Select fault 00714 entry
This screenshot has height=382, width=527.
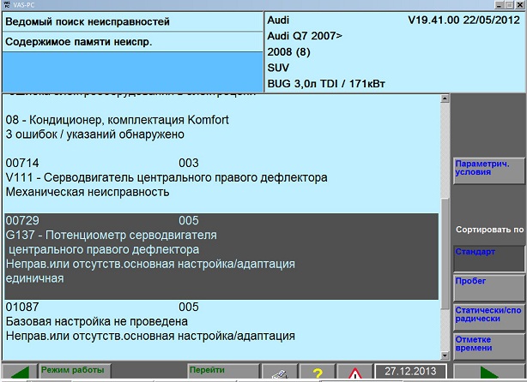(221, 177)
